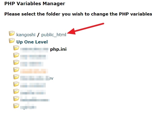Open the last folder icon in the list
This screenshot has width=152, height=119.
[16, 106]
